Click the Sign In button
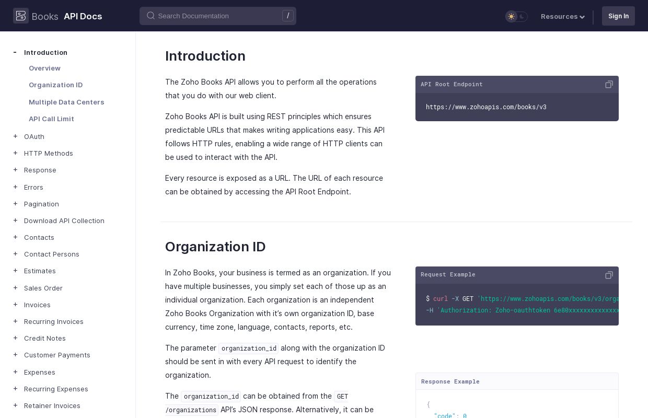The width and height of the screenshot is (648, 418). pyautogui.click(x=618, y=16)
